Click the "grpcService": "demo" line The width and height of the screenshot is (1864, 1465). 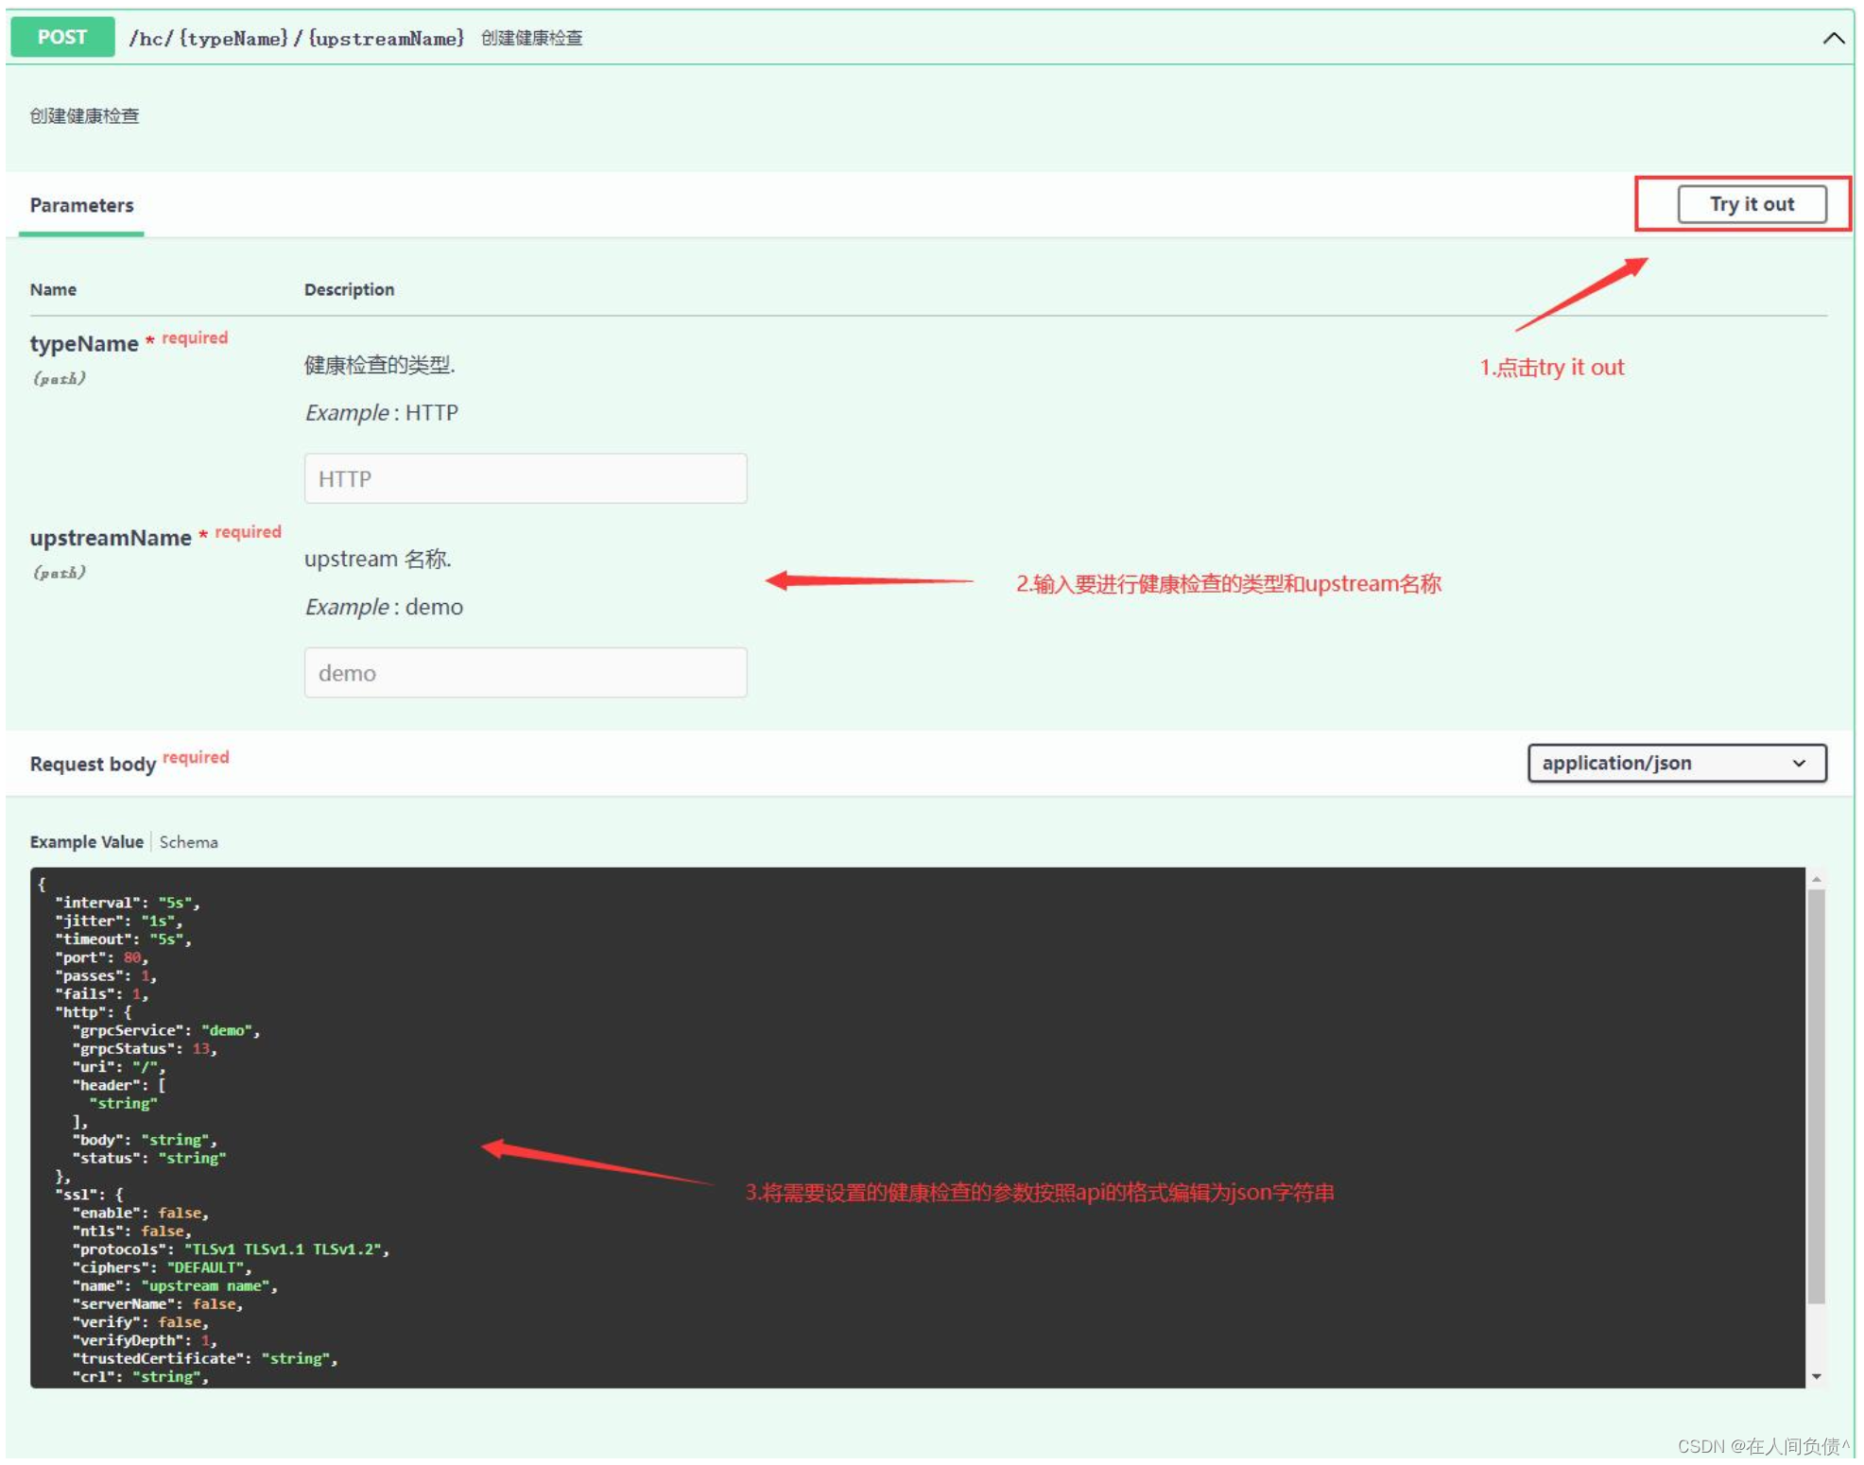click(166, 1030)
